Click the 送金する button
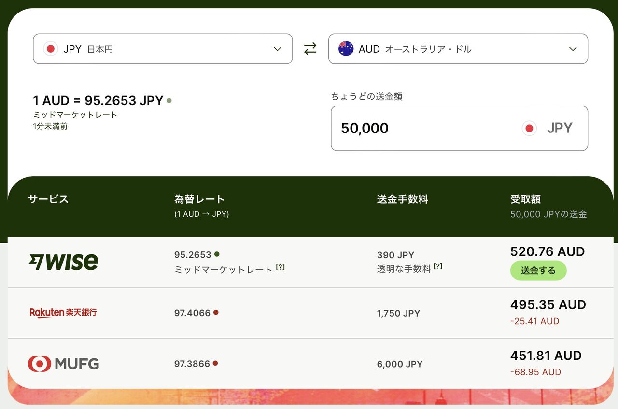Viewport: 618px width, 409px height. [538, 271]
